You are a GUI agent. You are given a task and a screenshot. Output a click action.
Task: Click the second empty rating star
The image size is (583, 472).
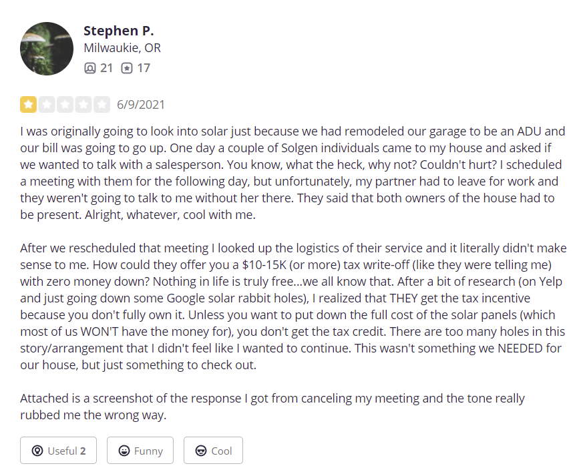coord(47,104)
